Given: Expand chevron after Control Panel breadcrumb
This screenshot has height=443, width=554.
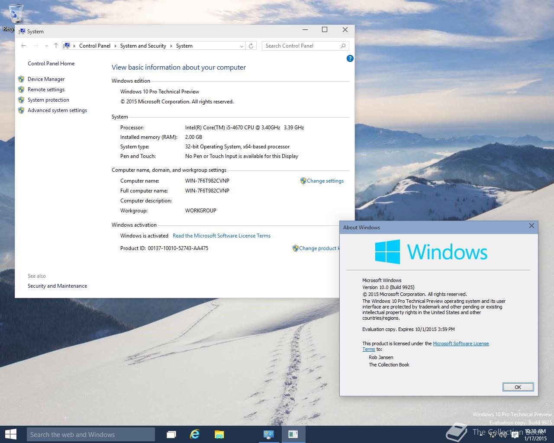Looking at the screenshot, I should 116,45.
